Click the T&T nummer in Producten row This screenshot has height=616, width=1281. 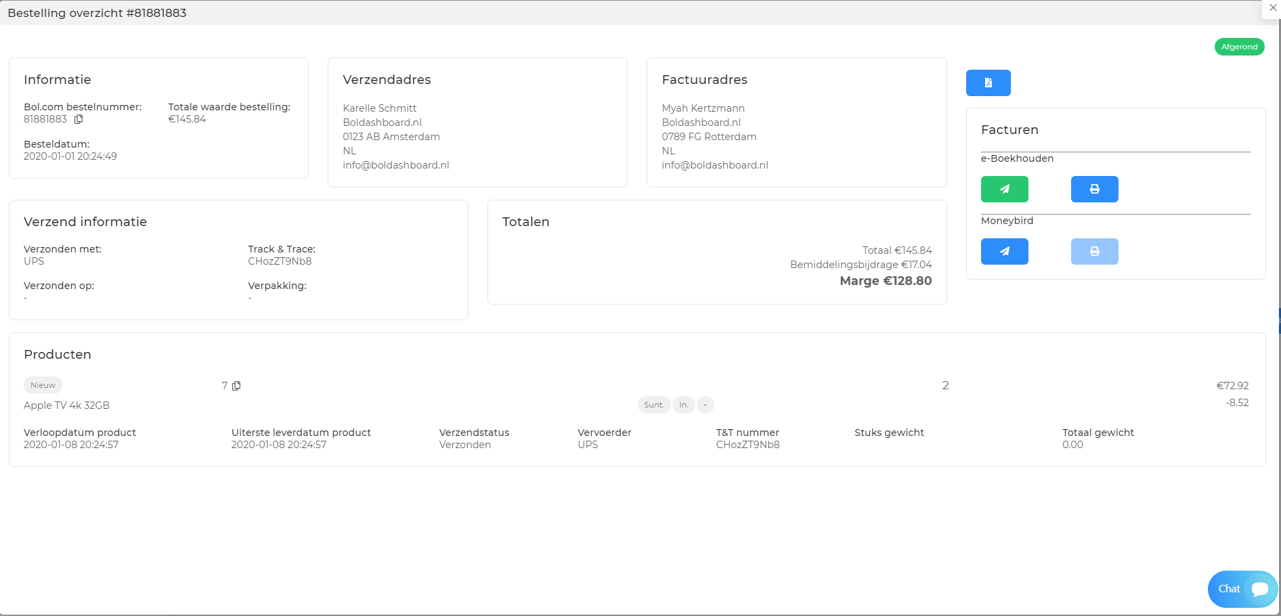tap(747, 445)
